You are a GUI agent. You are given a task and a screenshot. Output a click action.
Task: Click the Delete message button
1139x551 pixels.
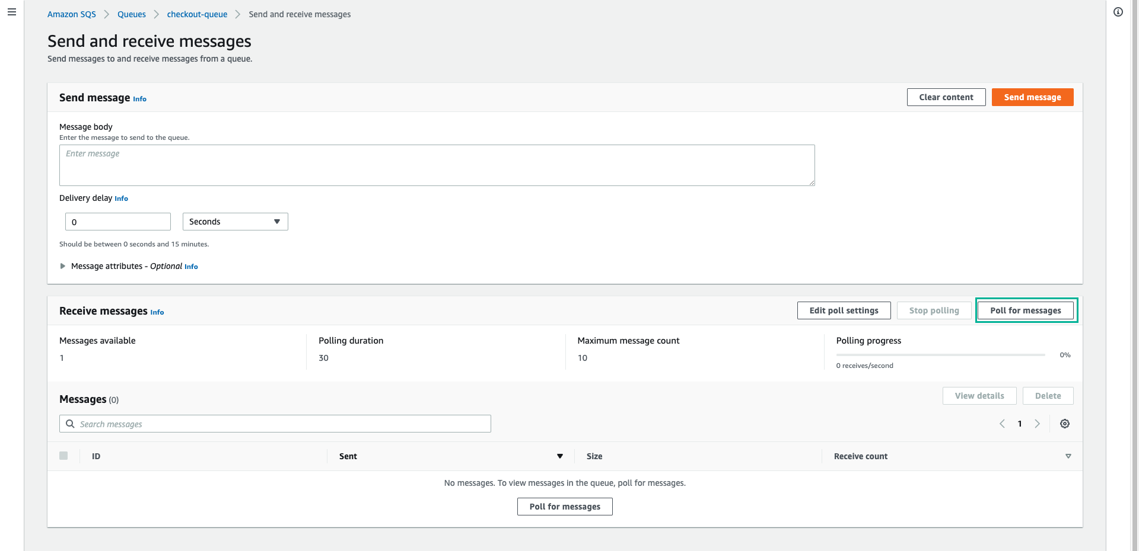[x=1048, y=396]
